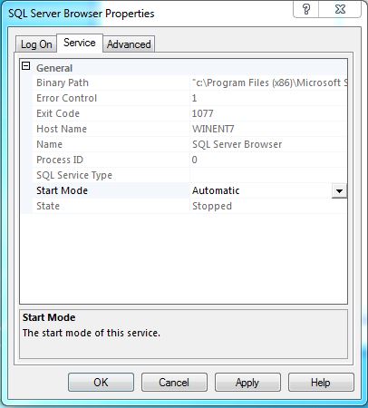Select the Start Mode property label
This screenshot has width=368, height=408.
point(62,190)
